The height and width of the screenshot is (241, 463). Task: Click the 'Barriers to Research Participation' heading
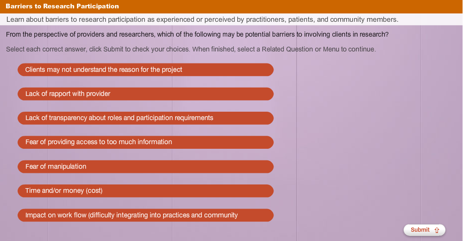point(62,6)
